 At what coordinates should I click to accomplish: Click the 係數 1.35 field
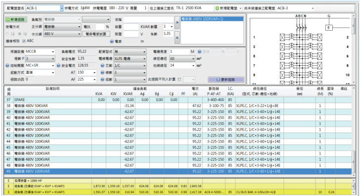coord(168,34)
